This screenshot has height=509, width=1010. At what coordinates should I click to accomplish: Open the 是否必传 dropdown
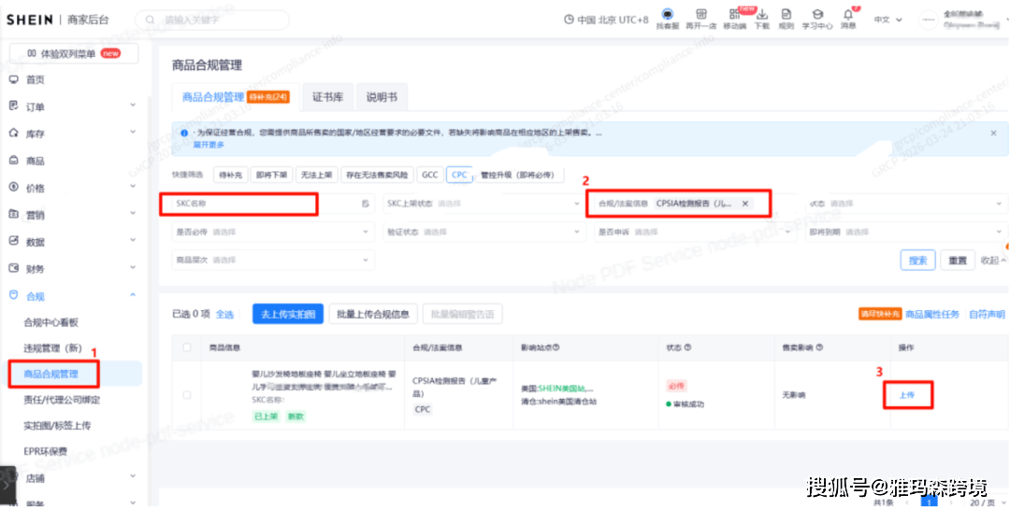click(273, 232)
